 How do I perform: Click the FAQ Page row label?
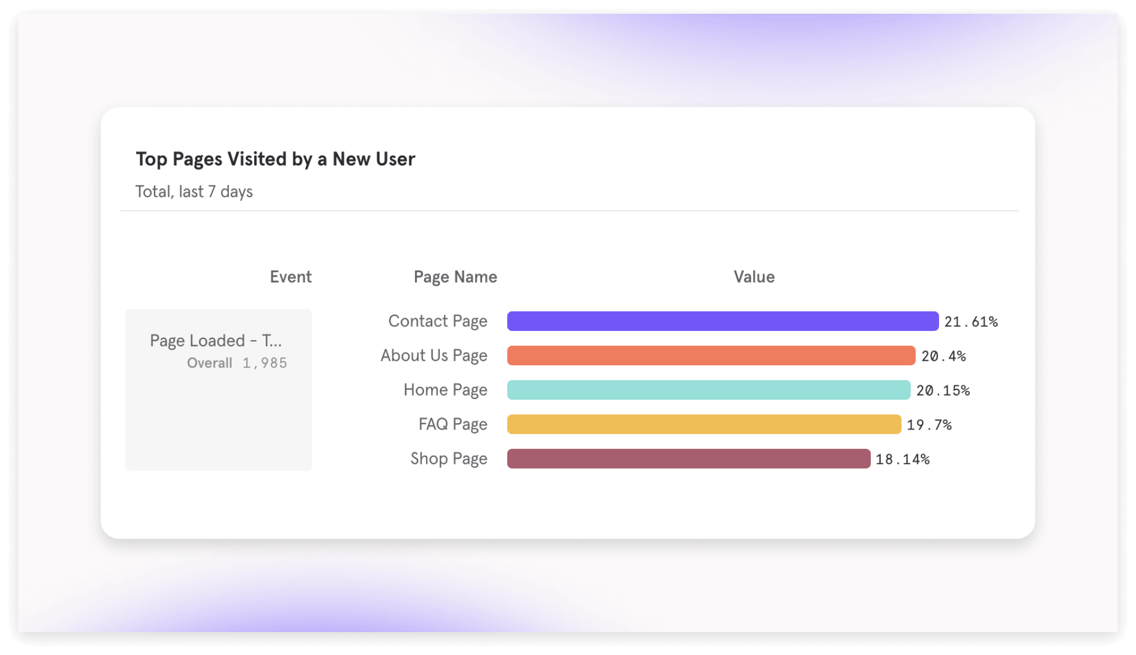tap(453, 424)
